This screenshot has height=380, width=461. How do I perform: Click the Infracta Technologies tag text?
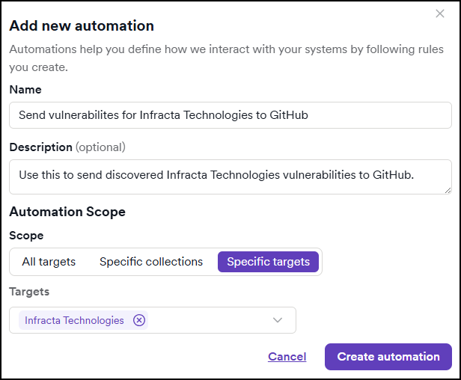[74, 320]
